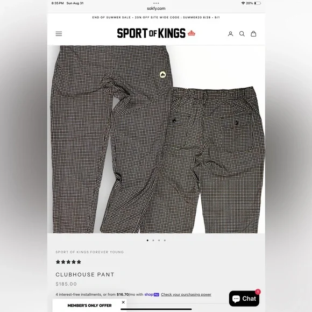Select the second image carousel dot
Image resolution: width=312 pixels, height=312 pixels.
coord(153,240)
